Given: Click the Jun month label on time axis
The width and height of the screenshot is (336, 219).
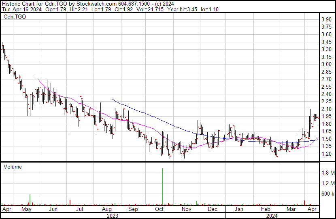Looking at the screenshot, I should pos(53,209).
